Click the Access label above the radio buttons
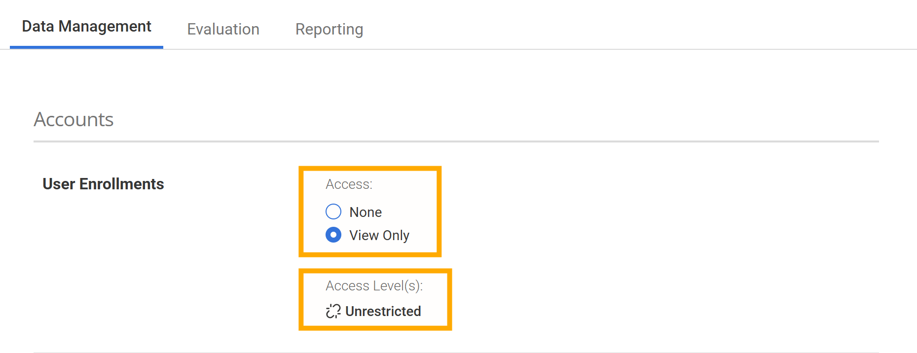Viewport: 917px width, 353px height. click(349, 184)
